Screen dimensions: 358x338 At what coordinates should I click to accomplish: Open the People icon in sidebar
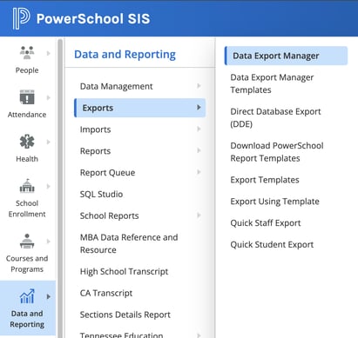pyautogui.click(x=27, y=53)
